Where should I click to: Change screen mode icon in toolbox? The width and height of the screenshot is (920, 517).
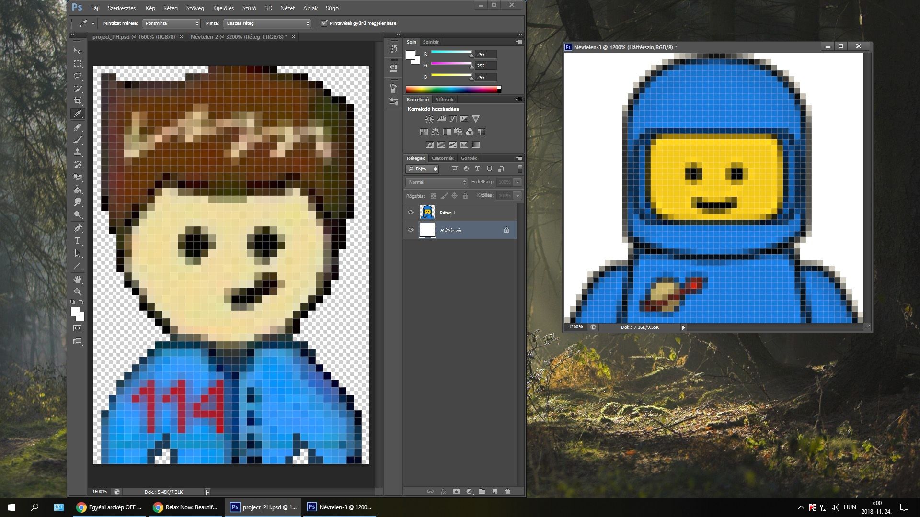78,342
